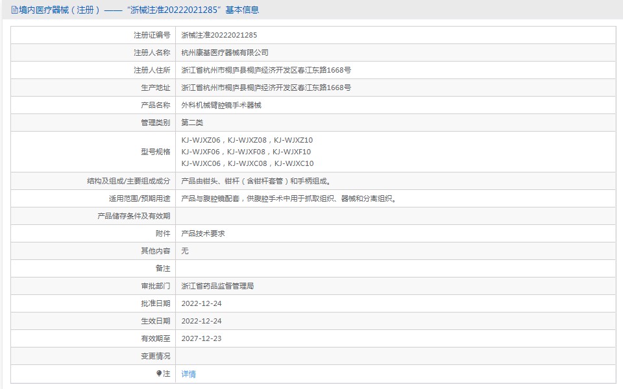
Task: Click the 结构及组成/主要组成成分 label
Action: pyautogui.click(x=128, y=181)
